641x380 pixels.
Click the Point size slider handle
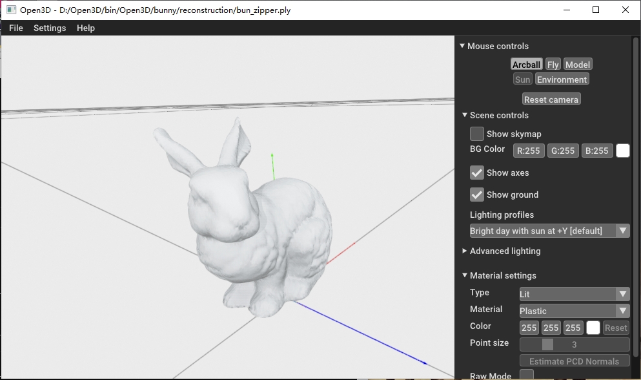[547, 344]
